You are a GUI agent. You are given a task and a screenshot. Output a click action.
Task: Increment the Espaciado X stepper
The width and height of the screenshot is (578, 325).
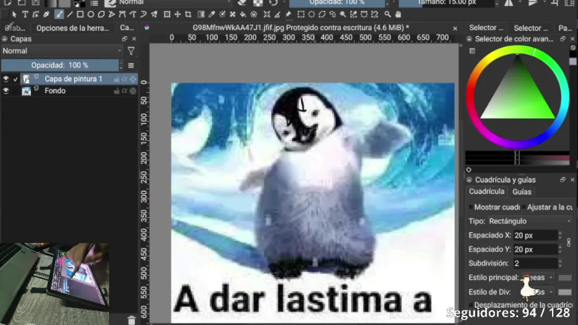tap(560, 233)
